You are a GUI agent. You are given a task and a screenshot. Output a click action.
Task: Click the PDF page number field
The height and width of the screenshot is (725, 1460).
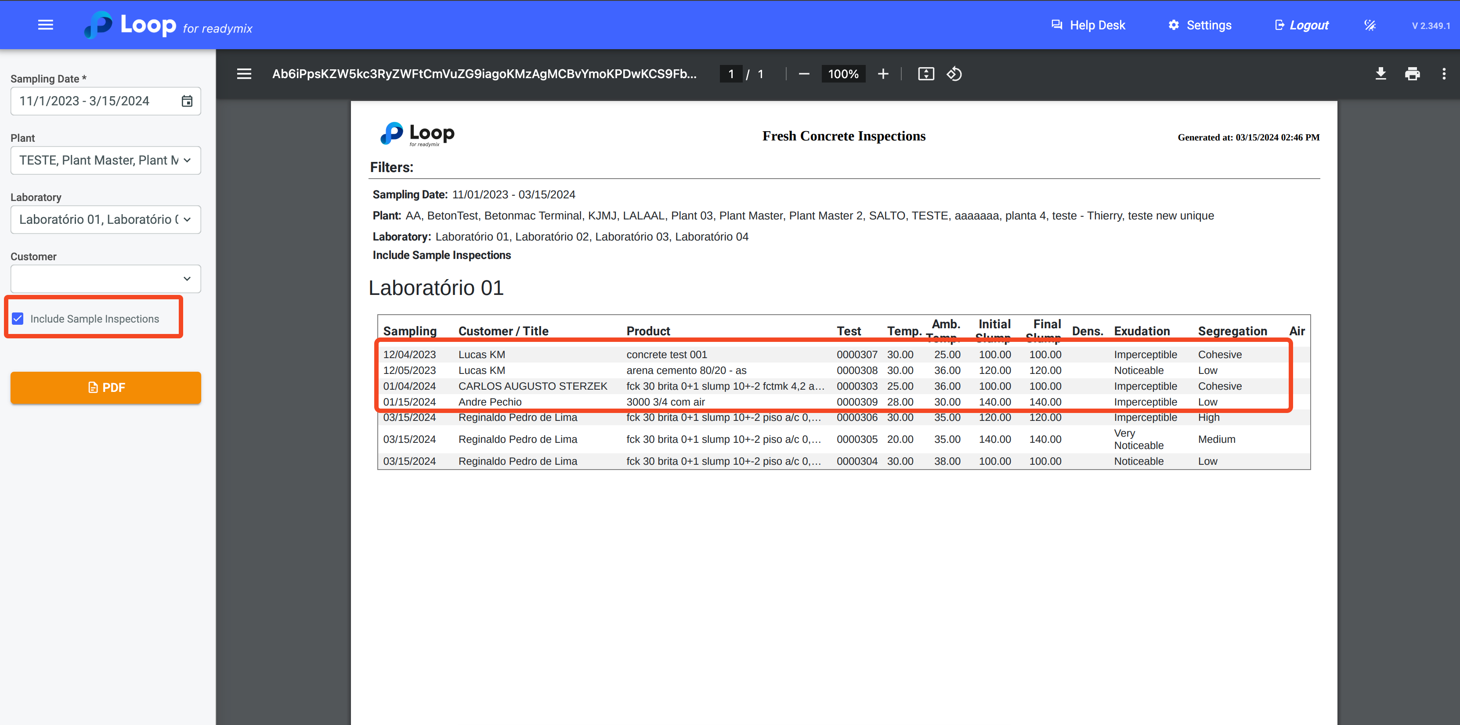coord(730,74)
